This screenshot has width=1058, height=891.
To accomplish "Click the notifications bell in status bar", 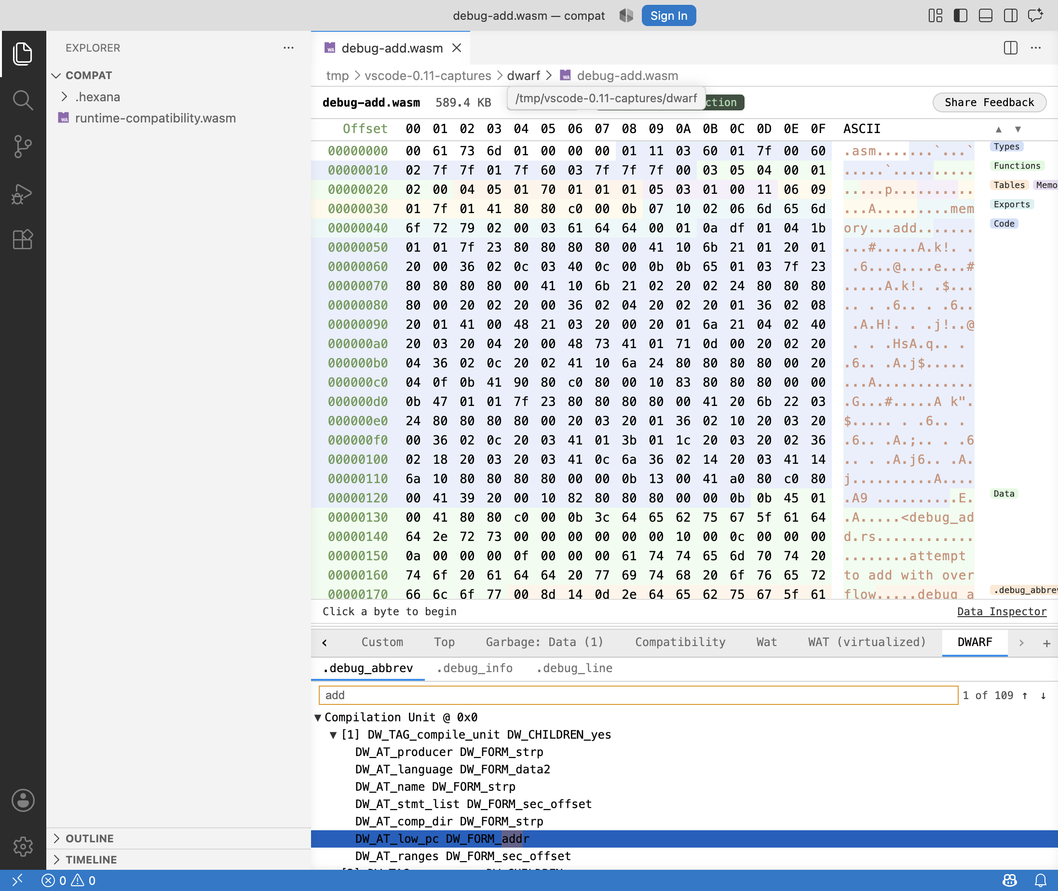I will (1040, 880).
